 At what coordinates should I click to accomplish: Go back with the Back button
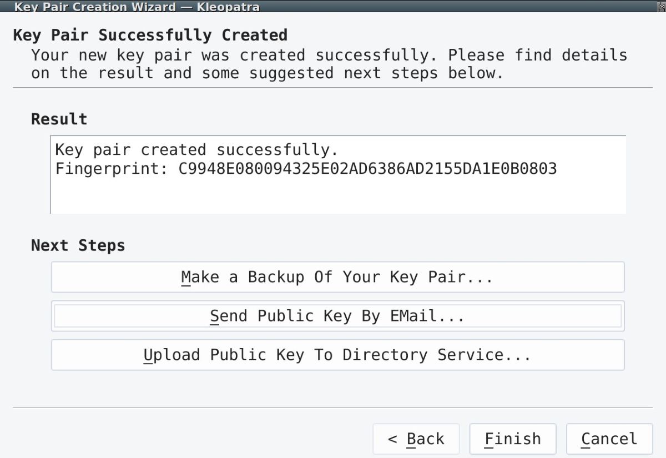tap(416, 439)
